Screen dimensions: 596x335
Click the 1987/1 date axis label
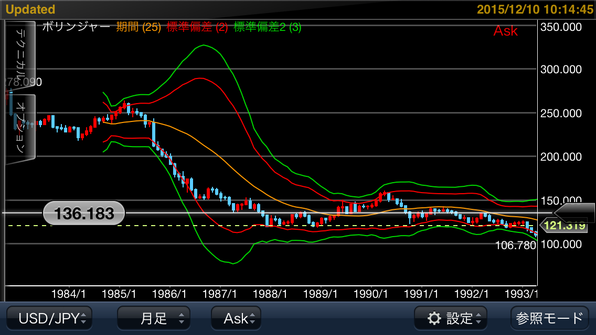pyautogui.click(x=220, y=294)
